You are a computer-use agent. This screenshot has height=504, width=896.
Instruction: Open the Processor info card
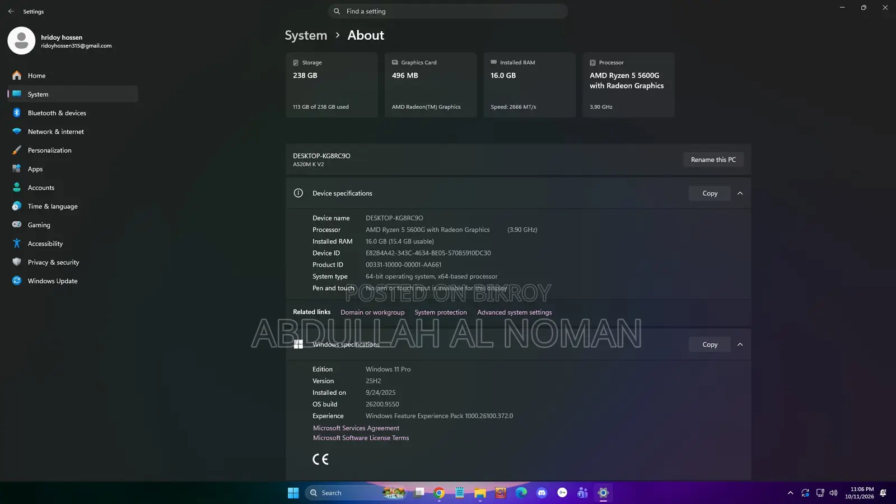point(628,85)
